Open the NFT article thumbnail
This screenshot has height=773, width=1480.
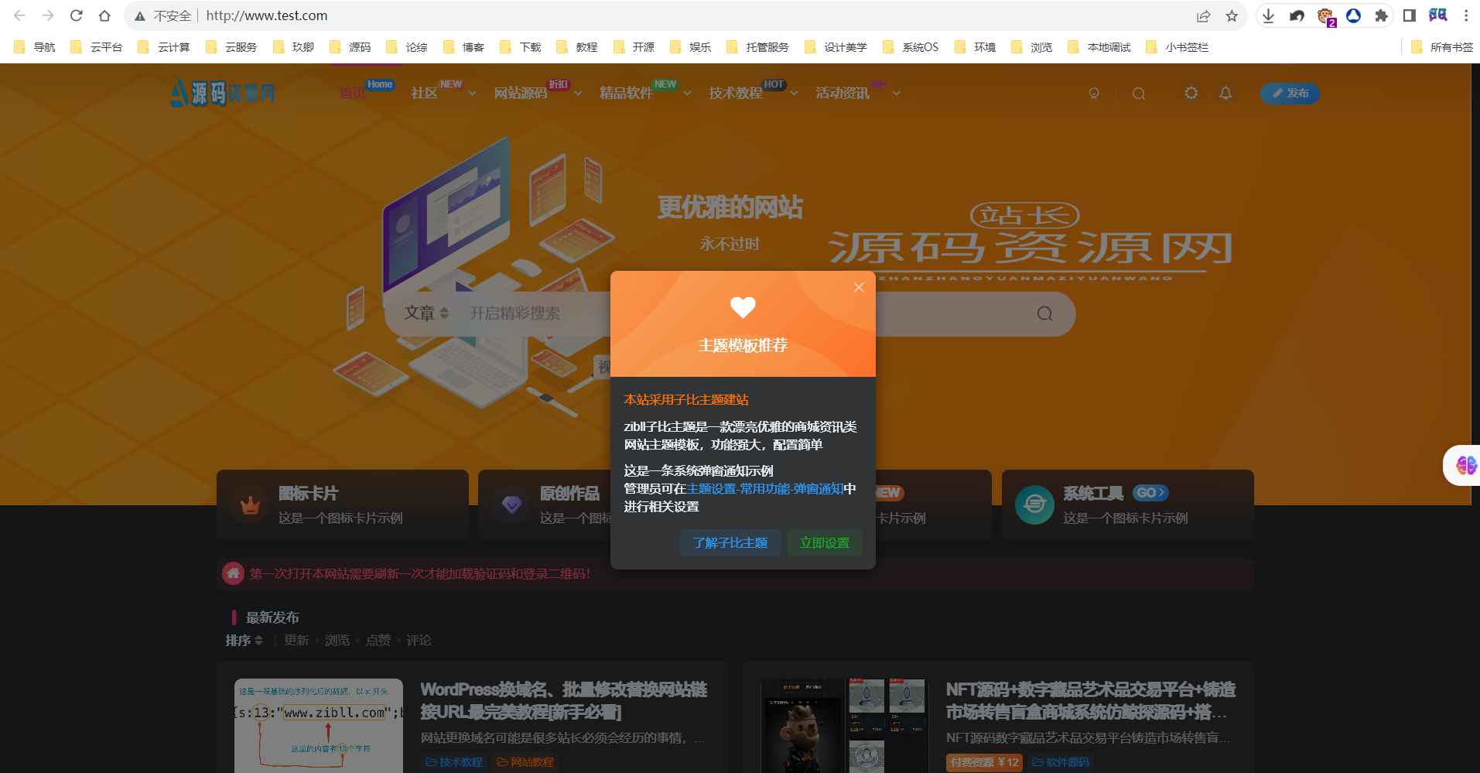coord(844,726)
